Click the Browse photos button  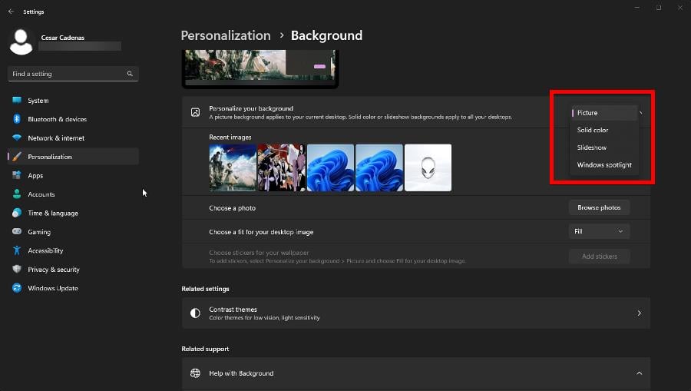(599, 207)
